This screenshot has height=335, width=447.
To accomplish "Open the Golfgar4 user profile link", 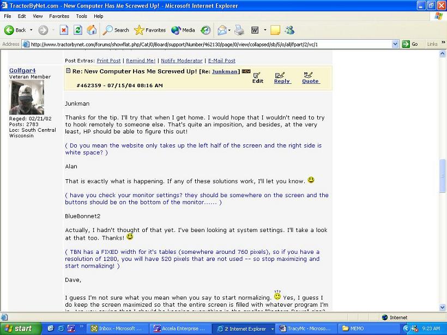I will coord(22,70).
